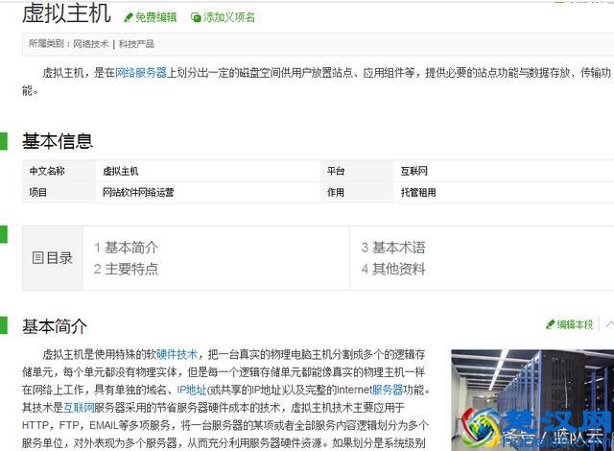Viewport: 614px width, 451px height.
Task: Select the 平台 label cell
Action: tap(357, 171)
